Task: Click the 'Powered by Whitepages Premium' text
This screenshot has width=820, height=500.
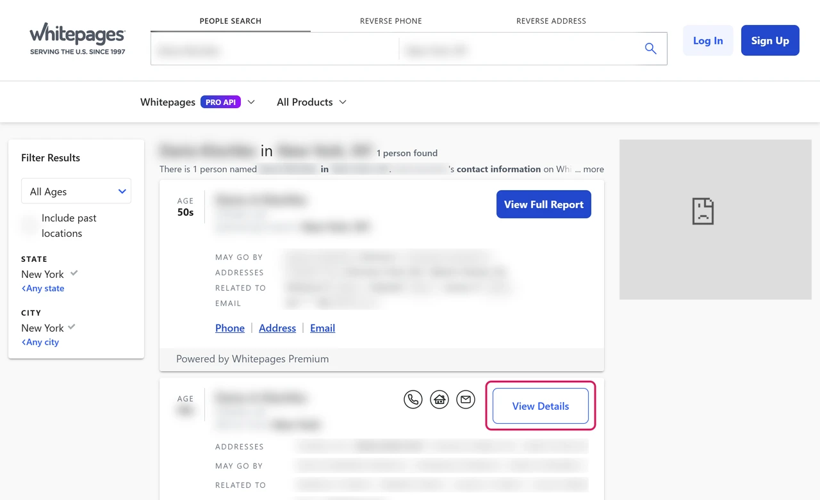Action: click(252, 359)
